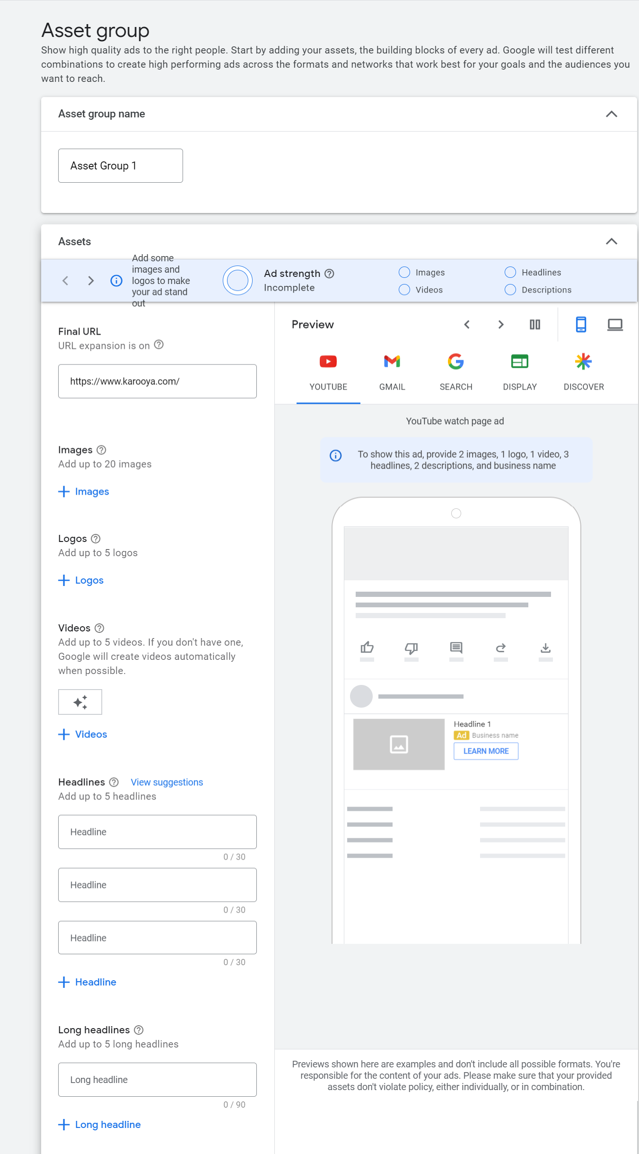Image resolution: width=639 pixels, height=1154 pixels.
Task: Open Long headlines help icon
Action: click(139, 1030)
